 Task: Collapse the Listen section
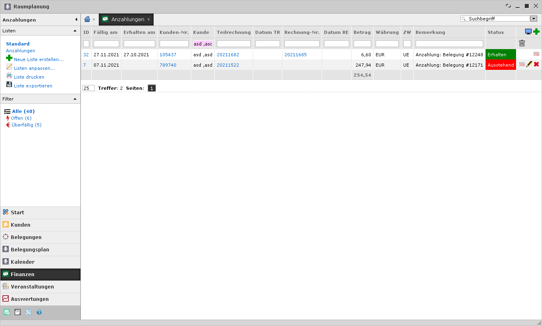pyautogui.click(x=75, y=31)
